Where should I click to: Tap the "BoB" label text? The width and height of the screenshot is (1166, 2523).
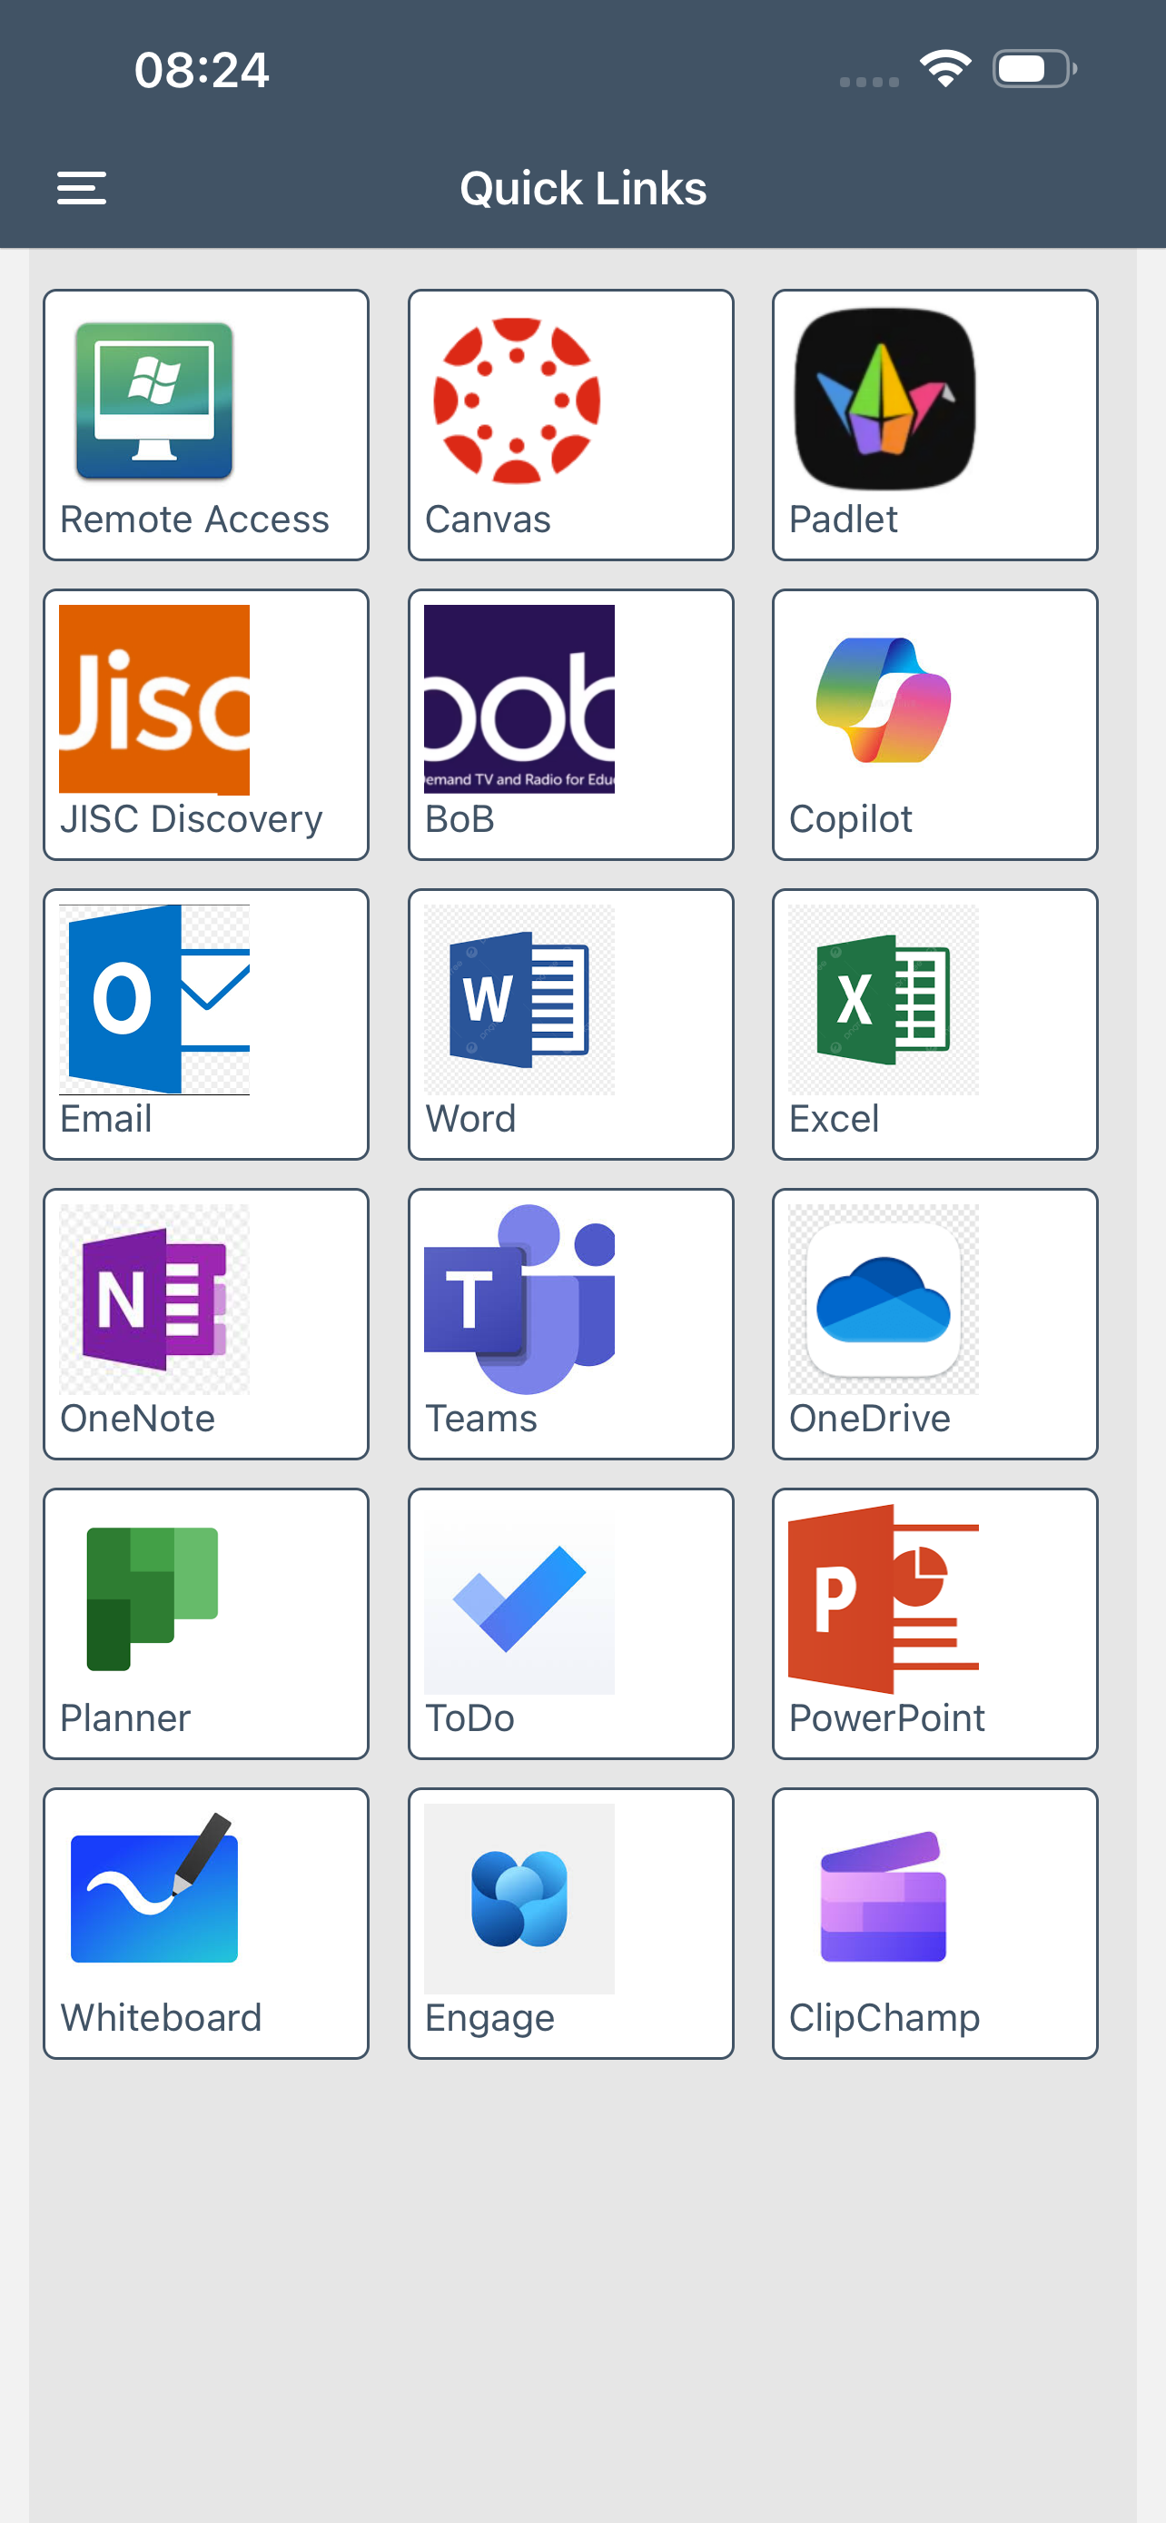click(459, 819)
